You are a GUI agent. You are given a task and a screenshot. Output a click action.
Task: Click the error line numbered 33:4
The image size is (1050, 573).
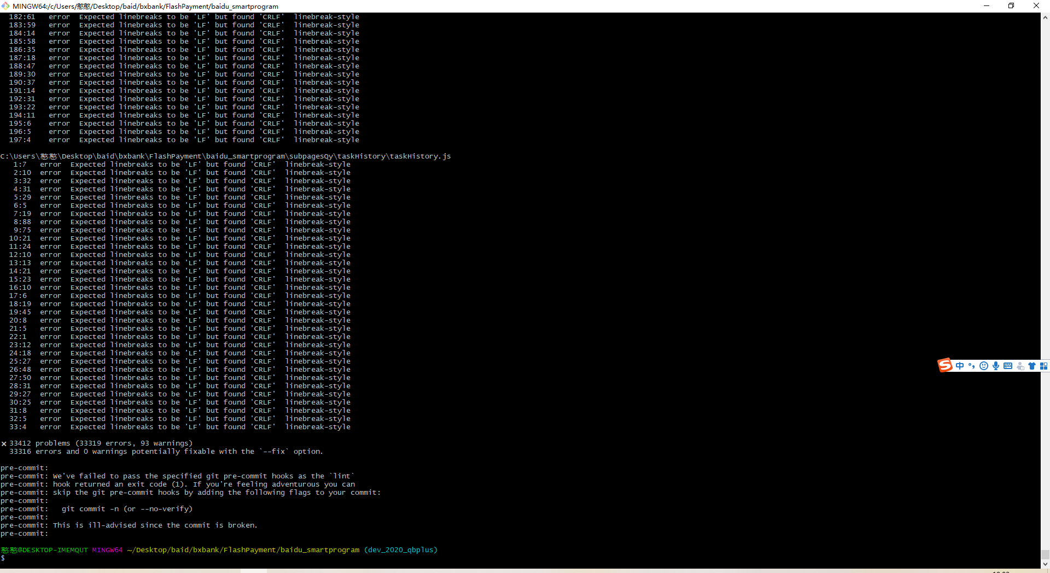(179, 427)
